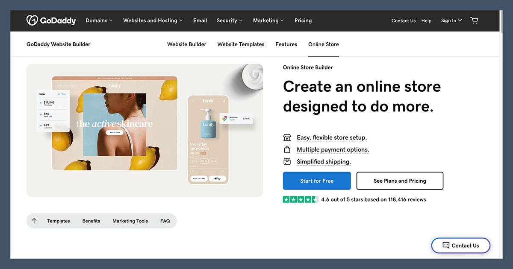Expand the Security dropdown menu
The height and width of the screenshot is (269, 513).
(229, 20)
